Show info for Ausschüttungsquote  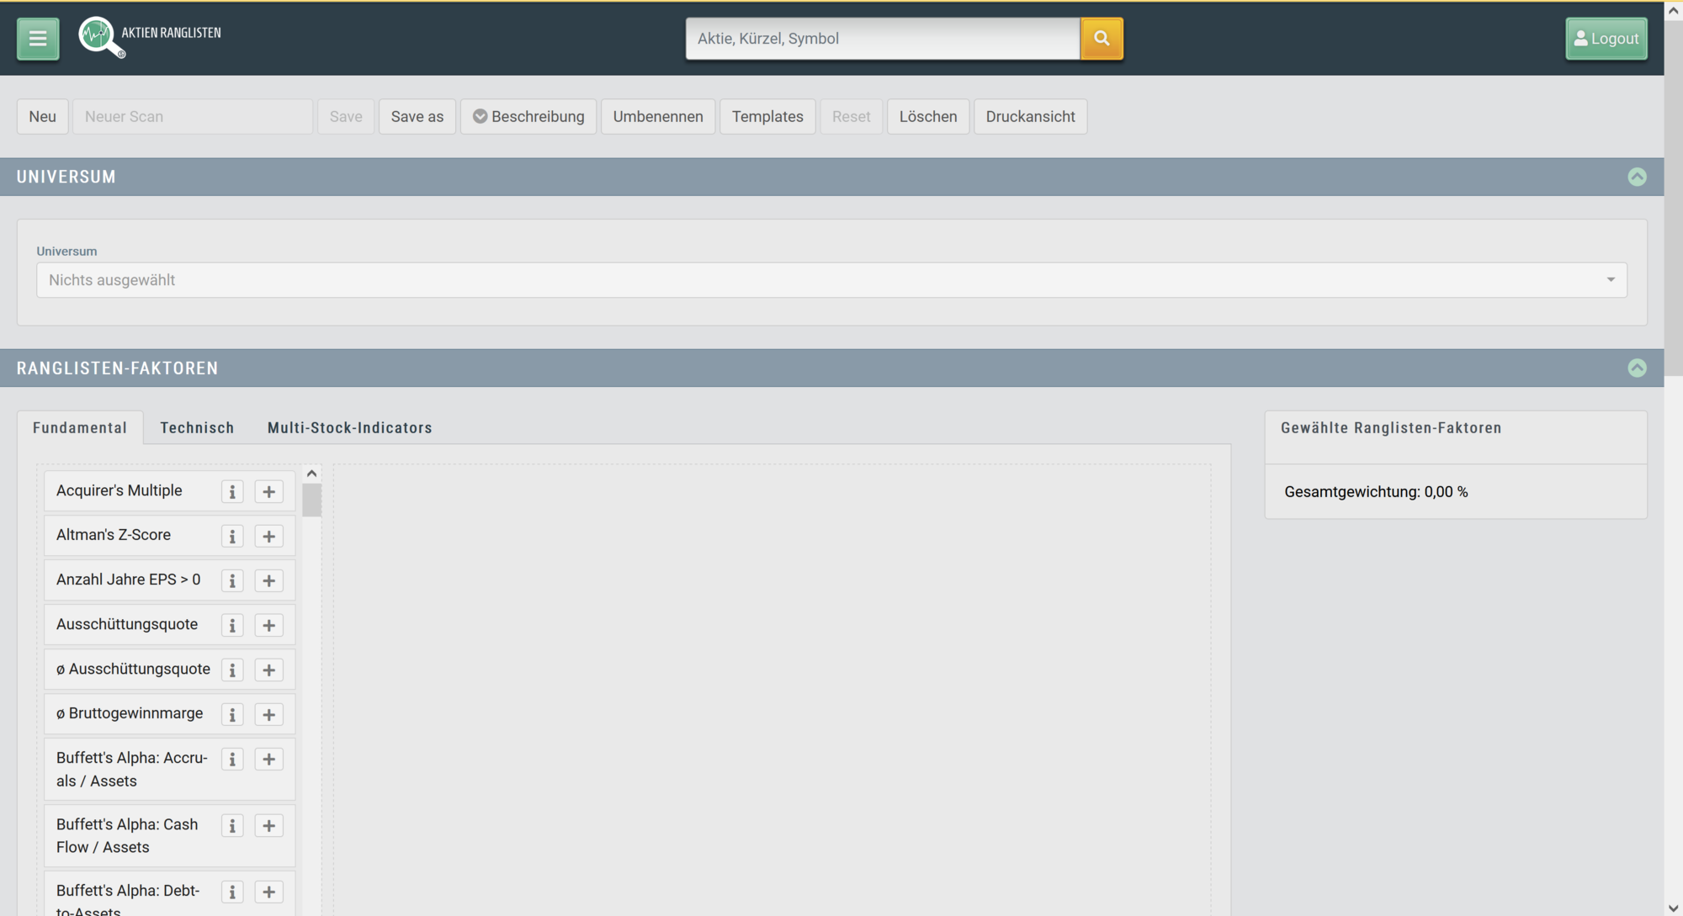[x=232, y=626]
